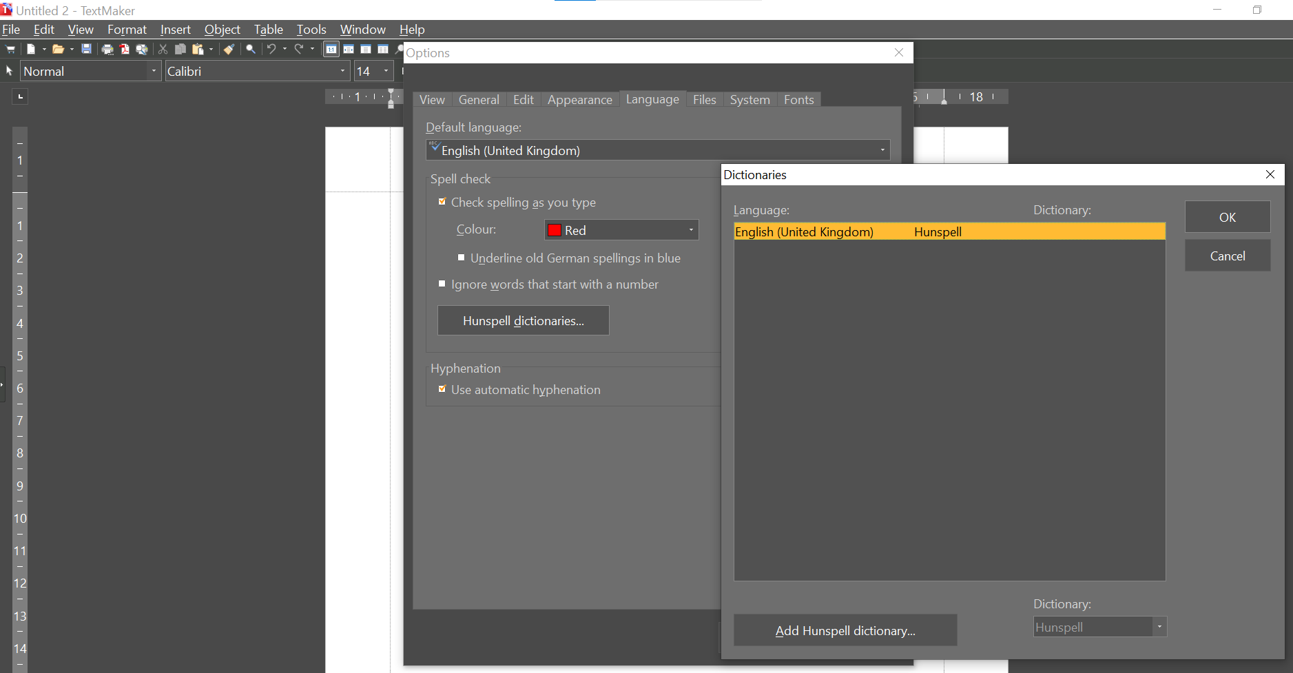Select the actual size 1:1 view icon
The image size is (1293, 673).
pos(331,49)
